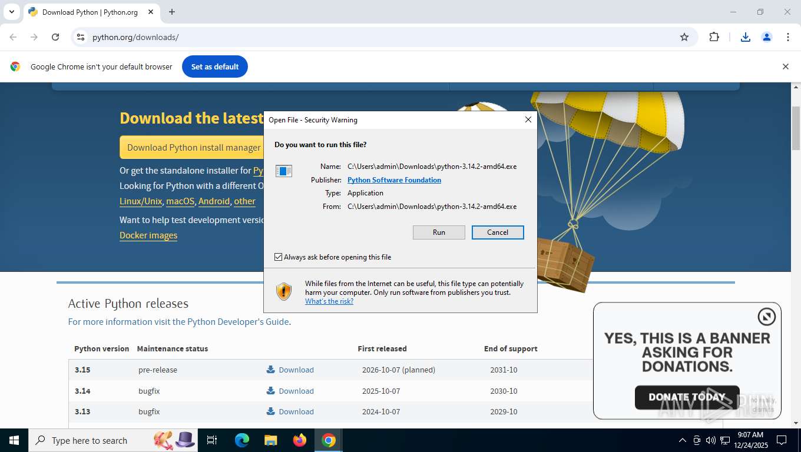Close the Download Python tab
The height and width of the screenshot is (452, 801).
(151, 12)
